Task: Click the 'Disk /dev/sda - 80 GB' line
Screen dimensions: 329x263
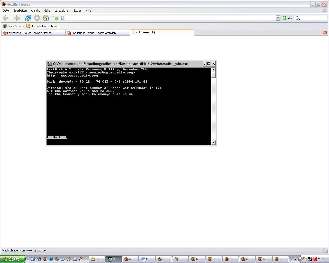Action: [x=97, y=82]
